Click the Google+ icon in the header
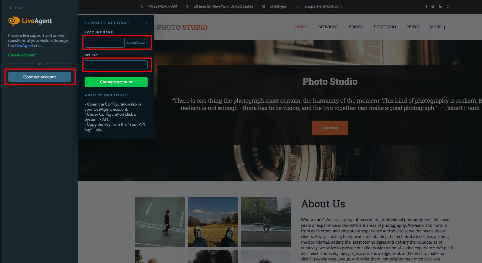 click(x=448, y=6)
